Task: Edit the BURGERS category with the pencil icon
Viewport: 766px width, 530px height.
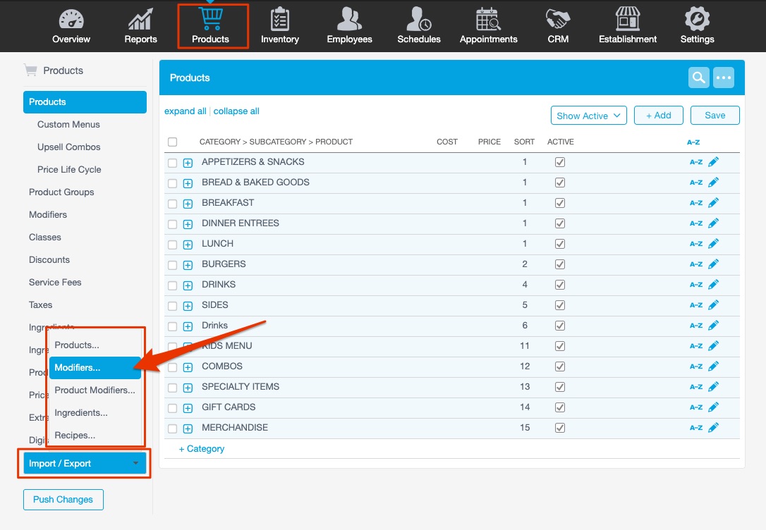Action: pyautogui.click(x=713, y=264)
